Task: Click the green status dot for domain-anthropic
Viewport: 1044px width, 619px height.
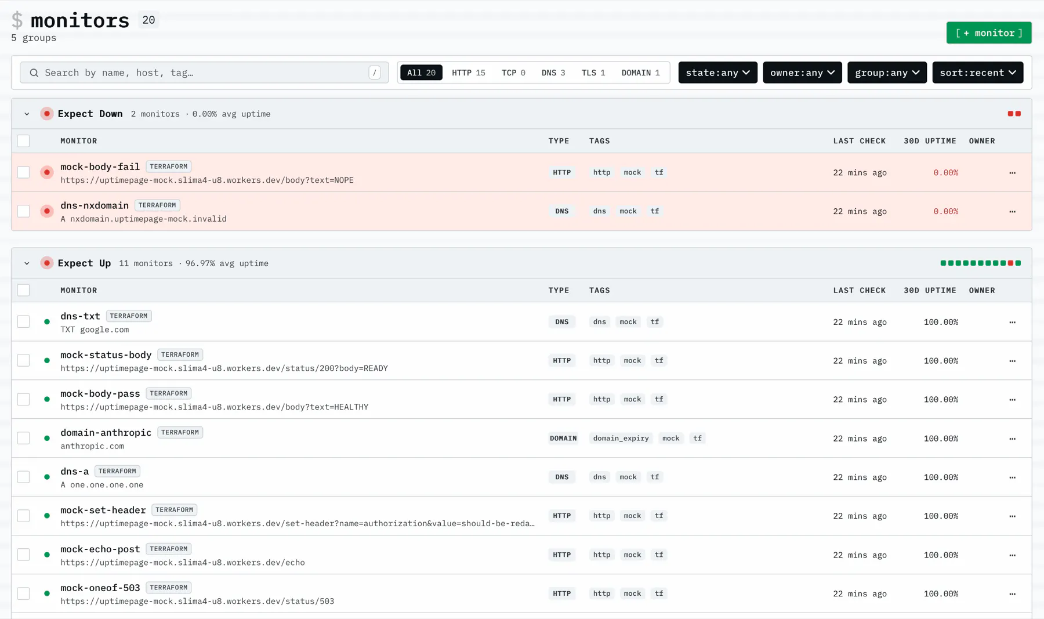Action: tap(47, 439)
